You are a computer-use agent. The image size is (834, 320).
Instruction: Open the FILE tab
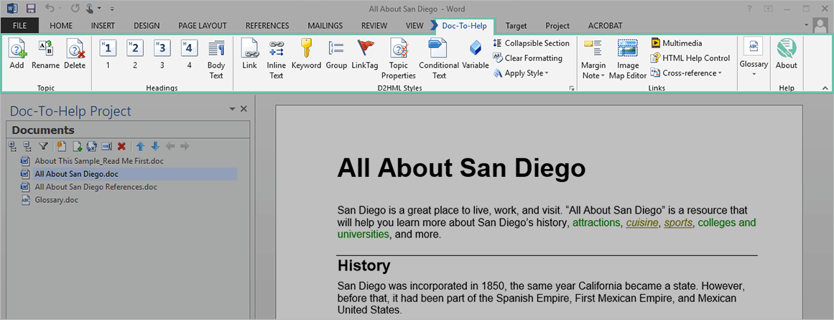(x=19, y=25)
